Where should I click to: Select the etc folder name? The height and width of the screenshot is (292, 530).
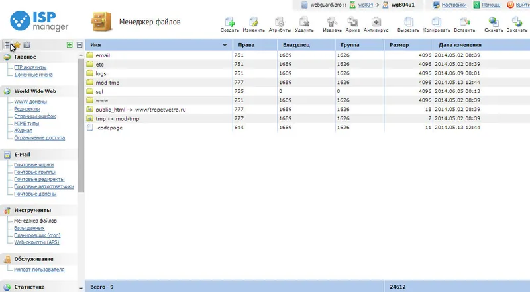coord(100,64)
